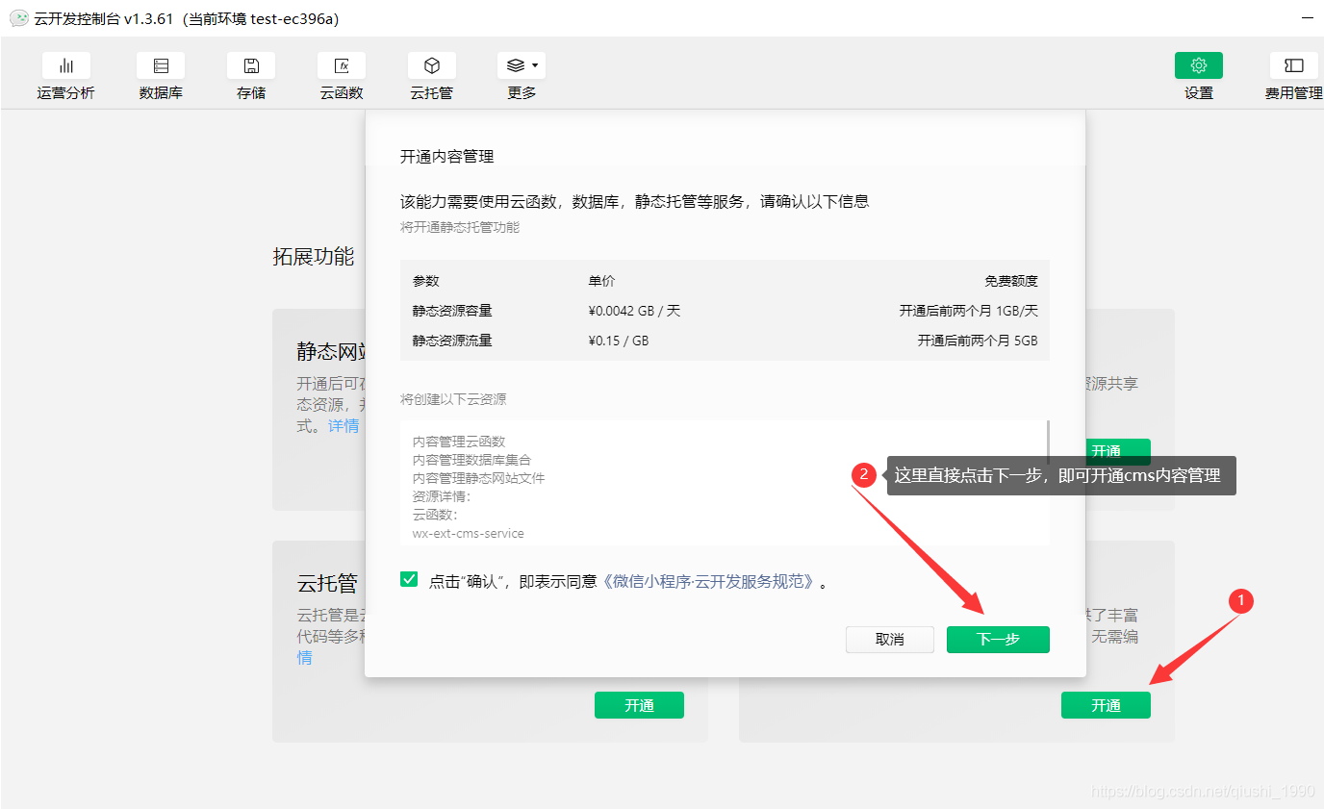Viewport: 1324px width, 809px height.
Task: Click the resource list scrollbar in dialog
Action: (1048, 442)
